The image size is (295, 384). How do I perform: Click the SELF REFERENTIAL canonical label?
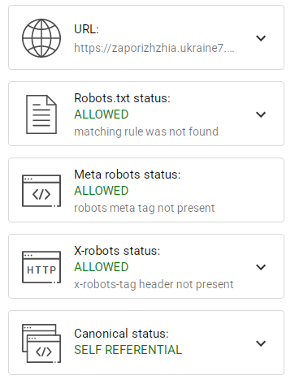(x=128, y=350)
